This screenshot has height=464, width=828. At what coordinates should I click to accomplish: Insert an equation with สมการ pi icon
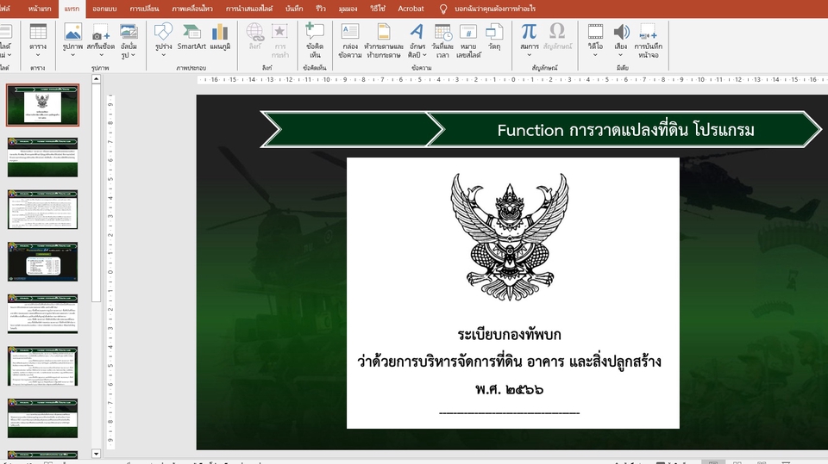pos(529,32)
